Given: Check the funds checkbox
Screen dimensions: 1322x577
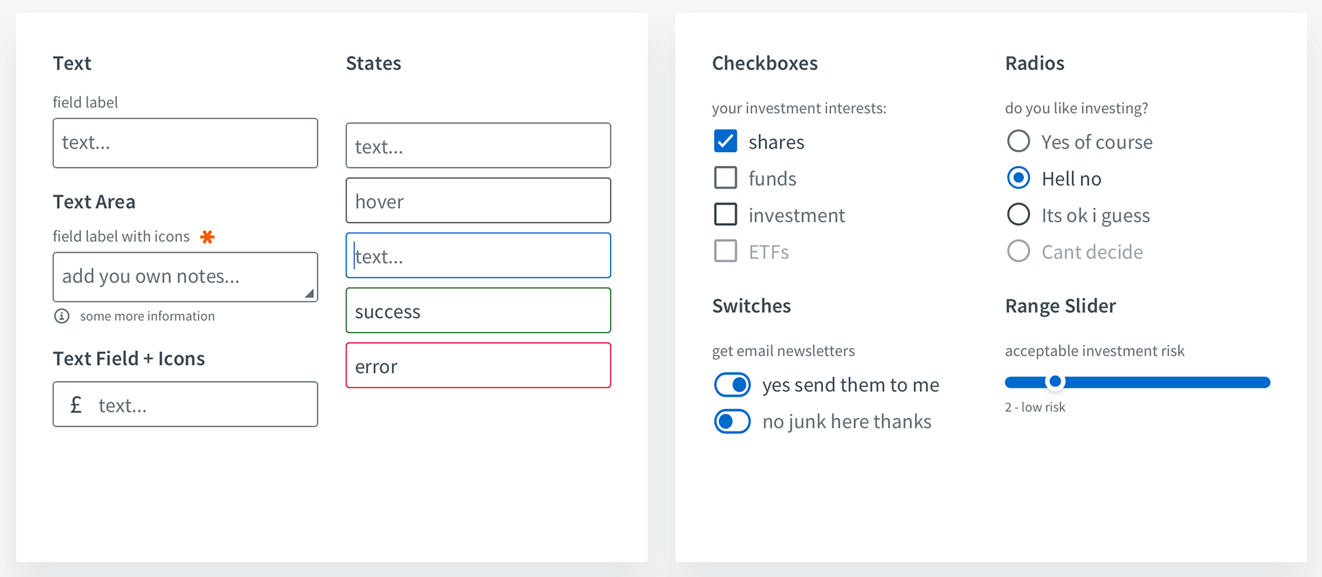Looking at the screenshot, I should (726, 178).
